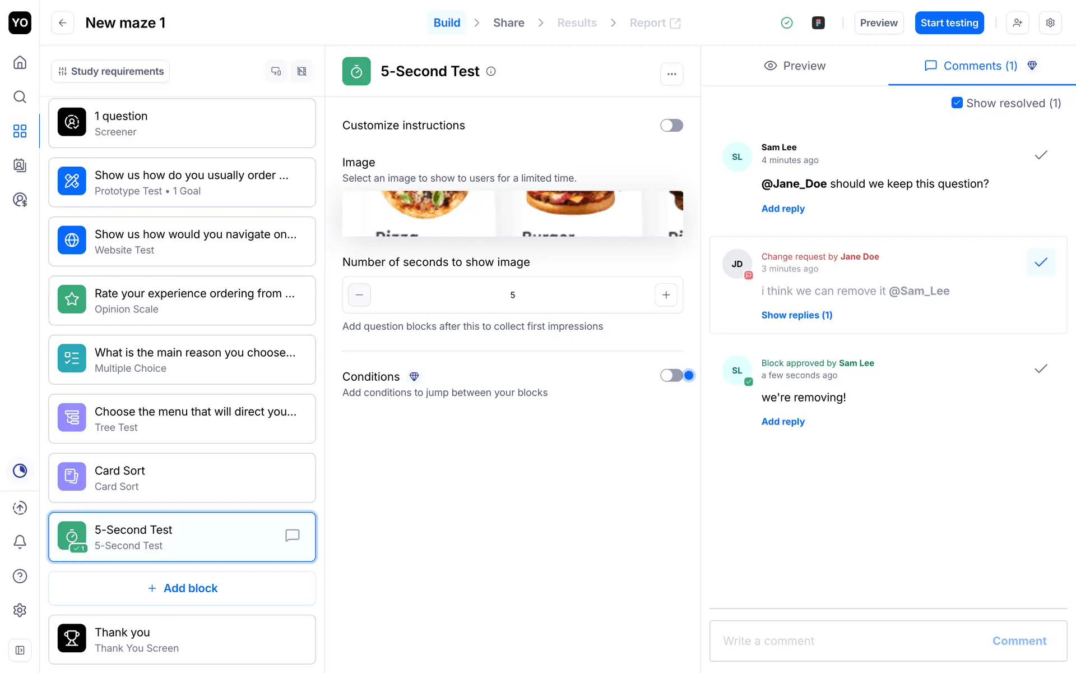Click the Figma integration icon

point(818,23)
